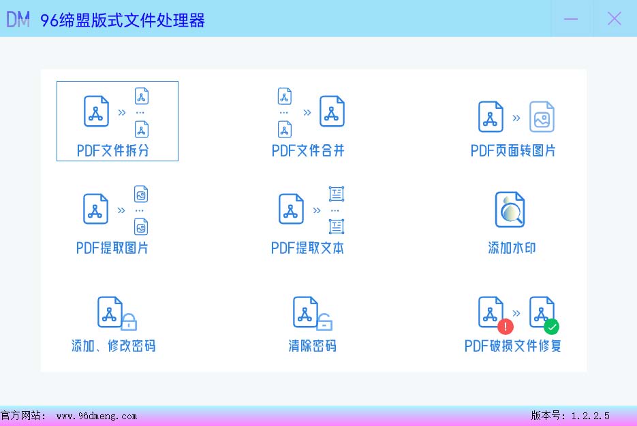637x426 pixels.
Task: Click the PDF split icon
Action: tap(116, 112)
